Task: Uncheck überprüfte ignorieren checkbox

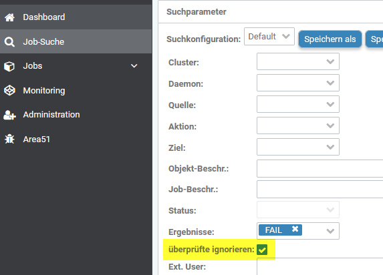Action: (262, 250)
